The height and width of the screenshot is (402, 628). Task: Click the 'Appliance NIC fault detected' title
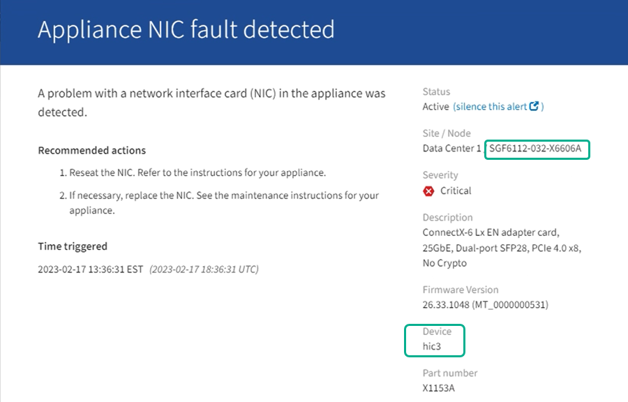186,30
